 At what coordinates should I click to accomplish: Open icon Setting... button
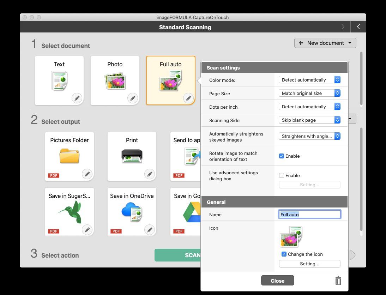(x=309, y=264)
